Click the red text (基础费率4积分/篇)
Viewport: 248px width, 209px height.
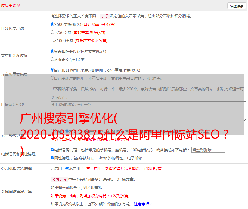(91, 41)
